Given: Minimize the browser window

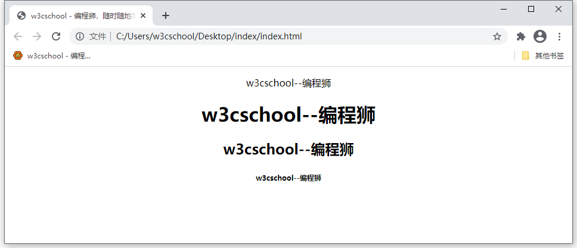Looking at the screenshot, I should 504,9.
